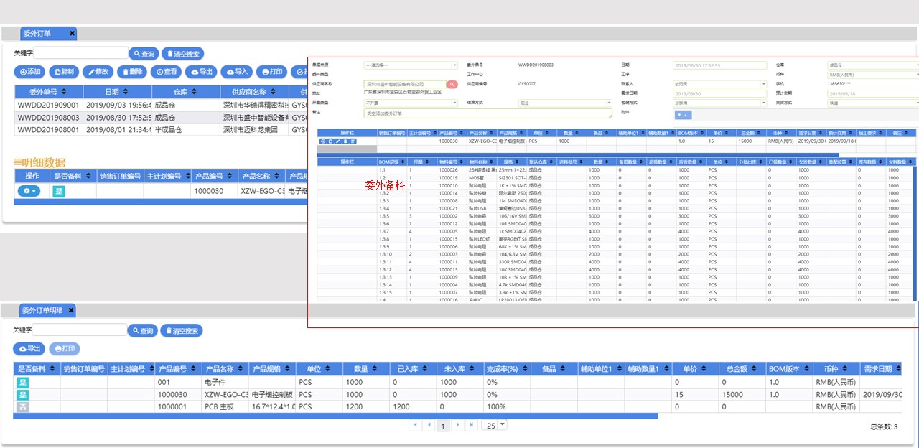Screen dimensions: 919x448
Task: Click the 导入 (import) cloud button
Action: pyautogui.click(x=236, y=72)
